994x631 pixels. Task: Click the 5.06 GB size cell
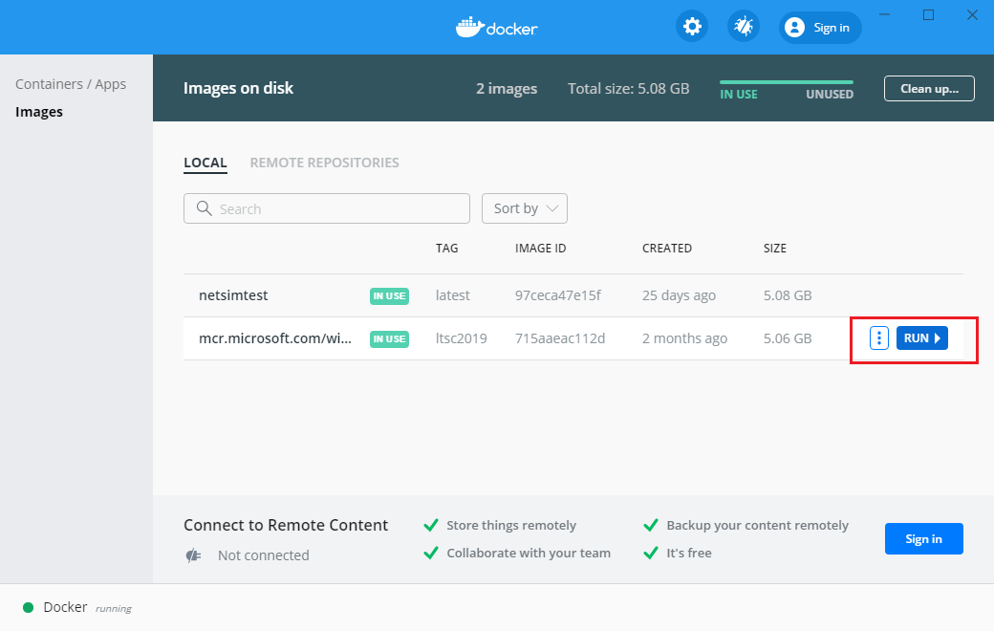tap(788, 338)
